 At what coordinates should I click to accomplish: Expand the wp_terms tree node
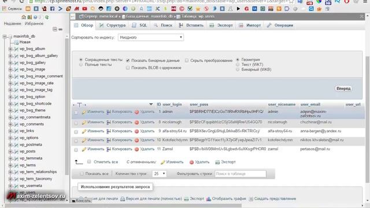coord(10,165)
